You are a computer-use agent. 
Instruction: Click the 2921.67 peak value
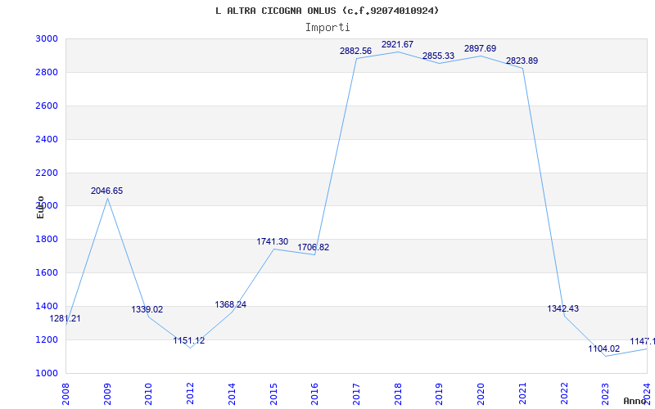tap(397, 44)
